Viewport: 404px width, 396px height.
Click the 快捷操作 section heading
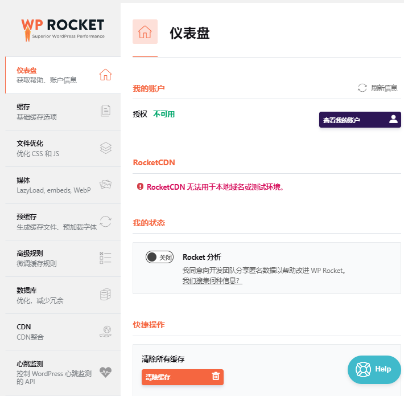tap(149, 325)
